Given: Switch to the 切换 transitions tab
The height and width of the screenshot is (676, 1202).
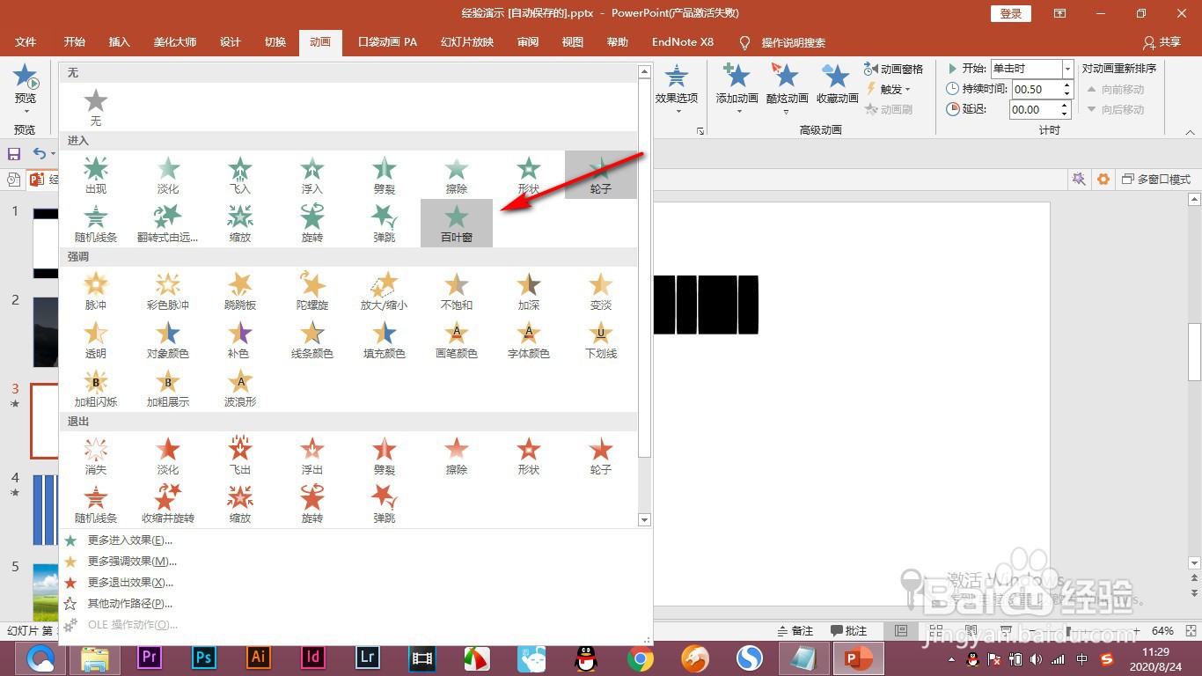Looking at the screenshot, I should (275, 42).
